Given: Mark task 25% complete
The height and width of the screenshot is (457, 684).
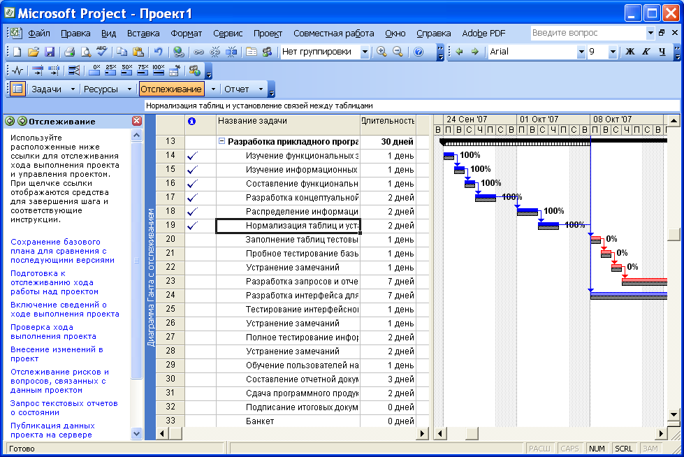Looking at the screenshot, I should click(110, 71).
